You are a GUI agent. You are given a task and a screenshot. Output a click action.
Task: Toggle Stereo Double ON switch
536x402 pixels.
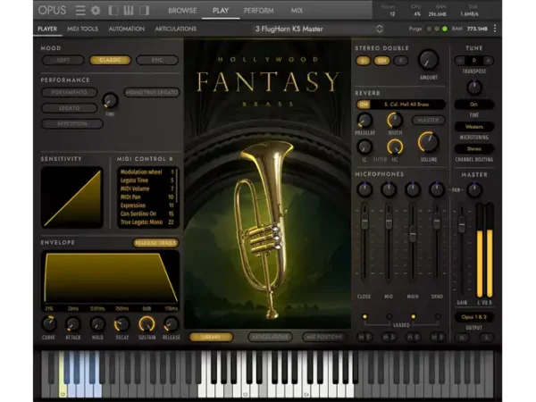click(381, 61)
